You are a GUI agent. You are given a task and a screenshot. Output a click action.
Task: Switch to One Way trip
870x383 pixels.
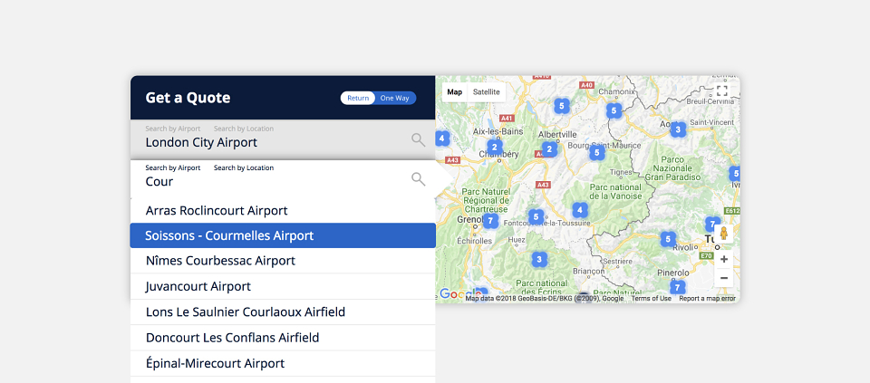pyautogui.click(x=394, y=98)
